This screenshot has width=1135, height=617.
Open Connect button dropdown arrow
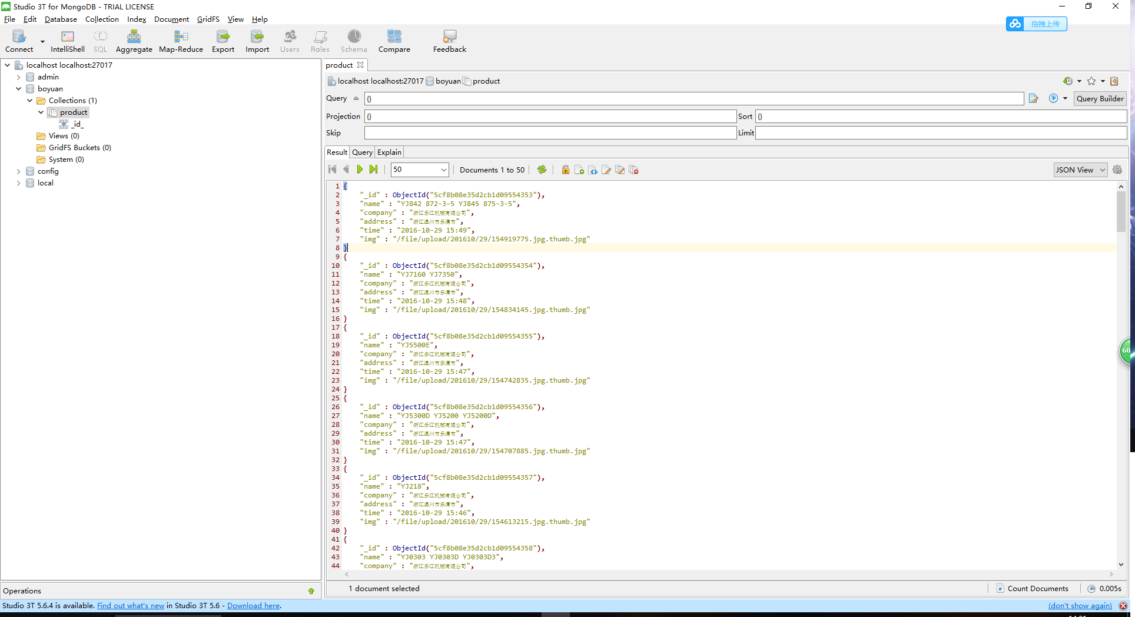(42, 42)
